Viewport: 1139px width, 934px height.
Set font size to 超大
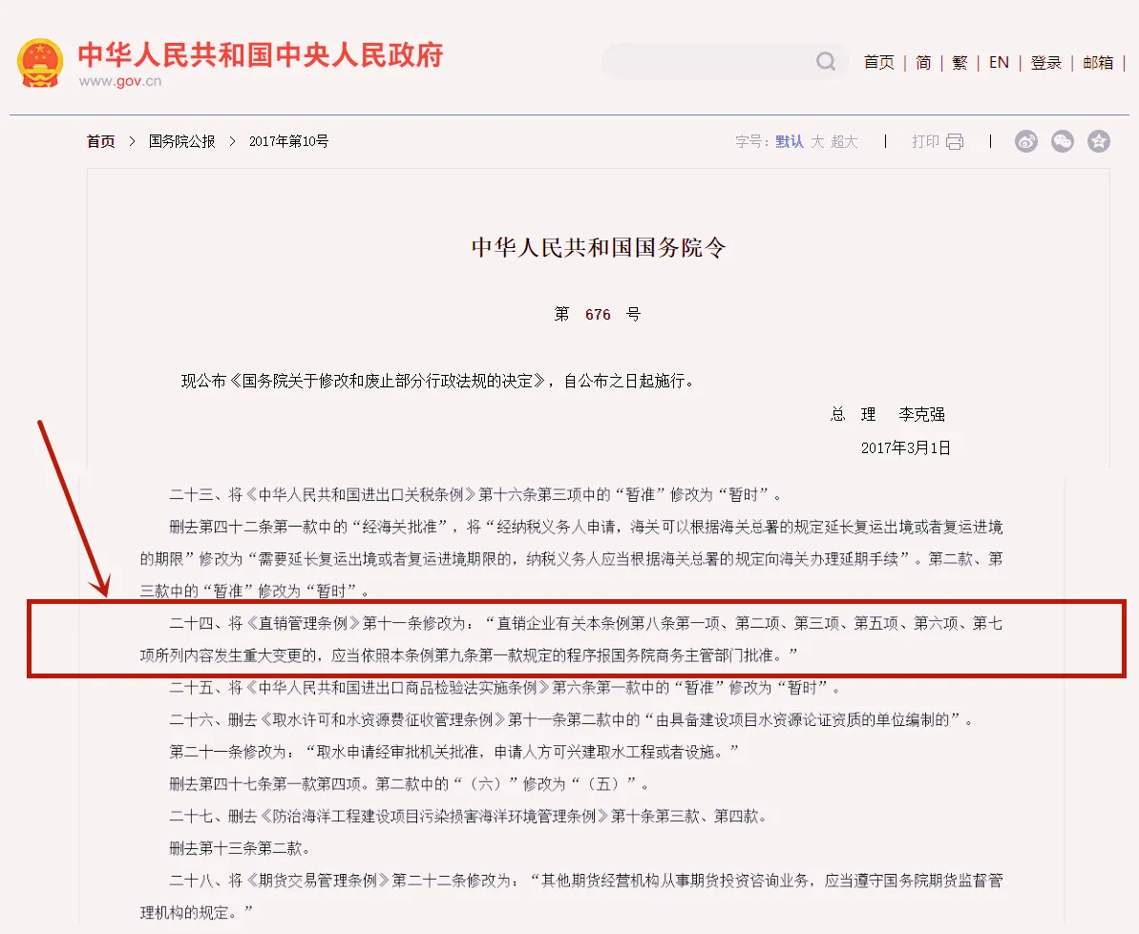pyautogui.click(x=844, y=141)
